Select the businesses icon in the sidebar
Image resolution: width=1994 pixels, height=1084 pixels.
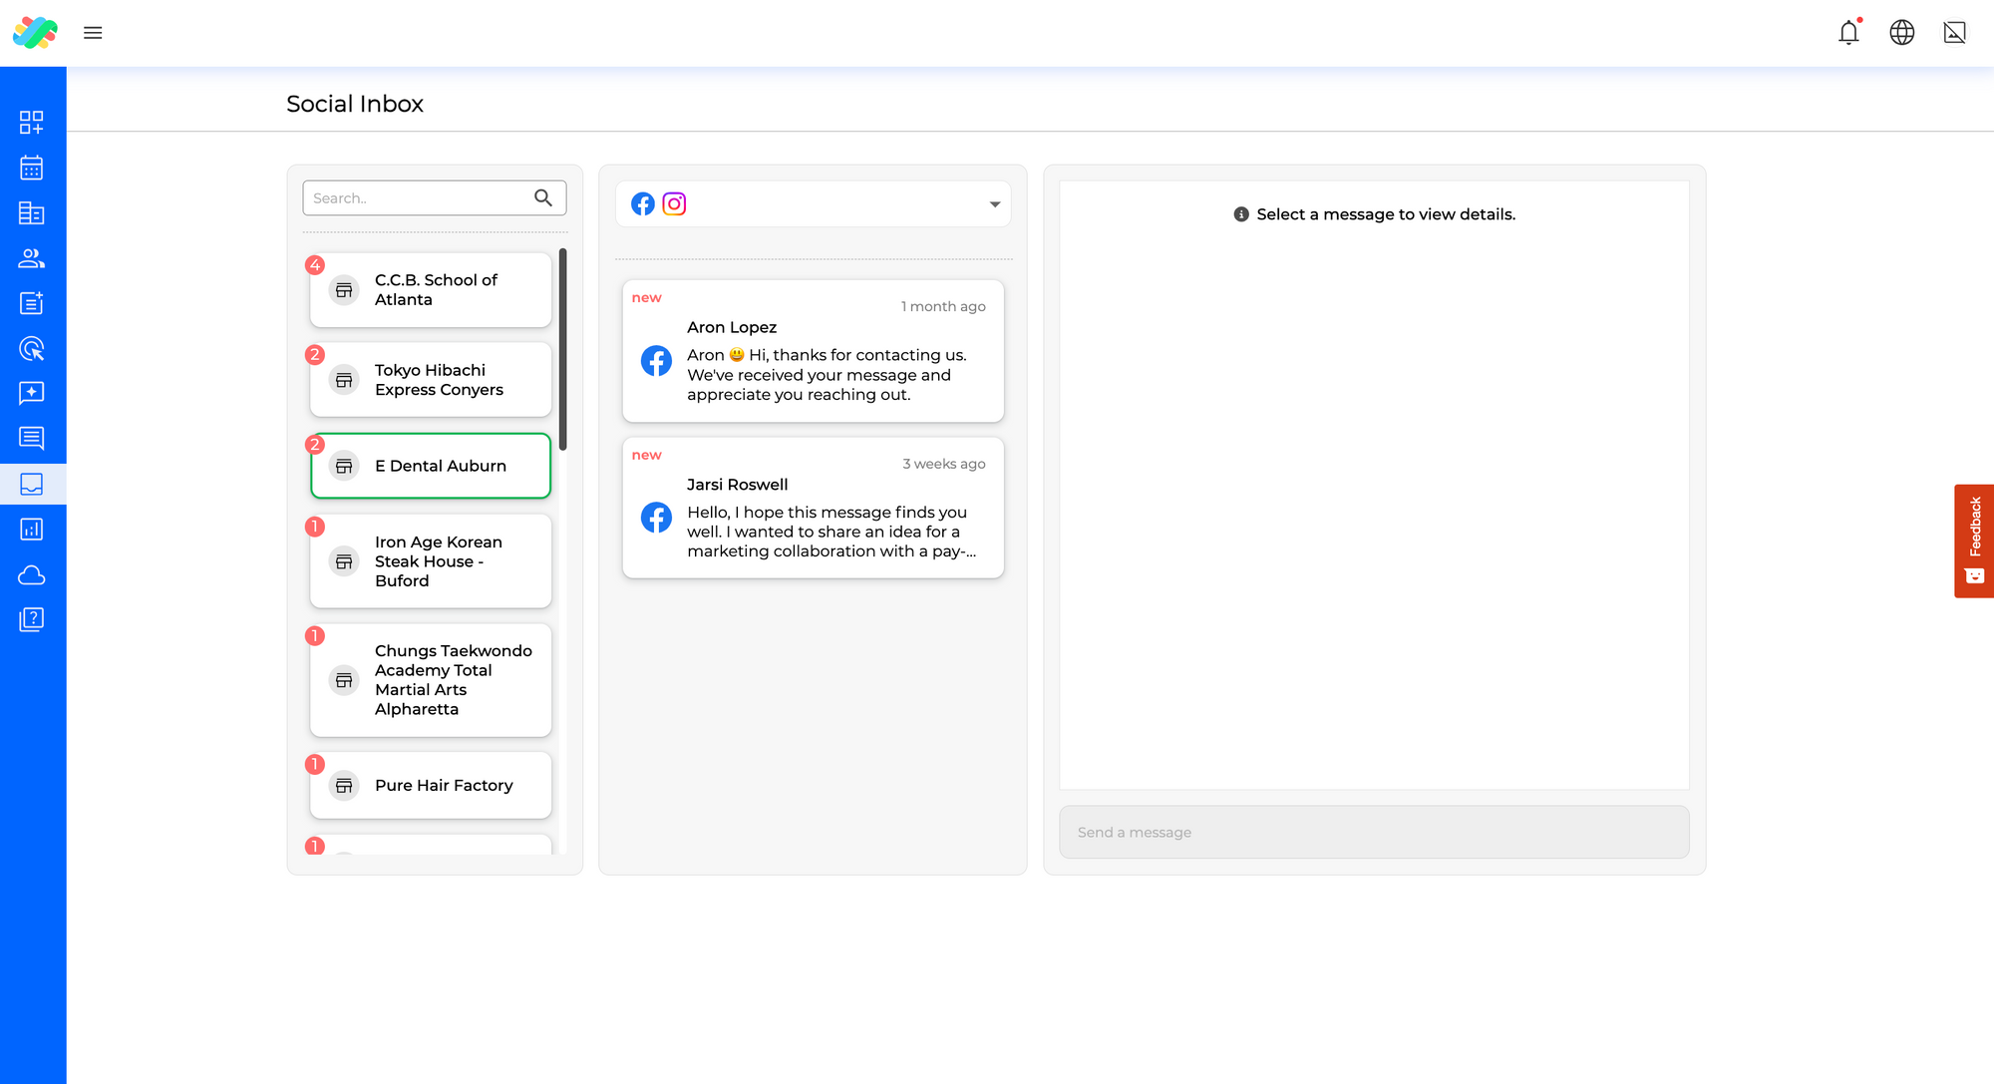point(32,212)
